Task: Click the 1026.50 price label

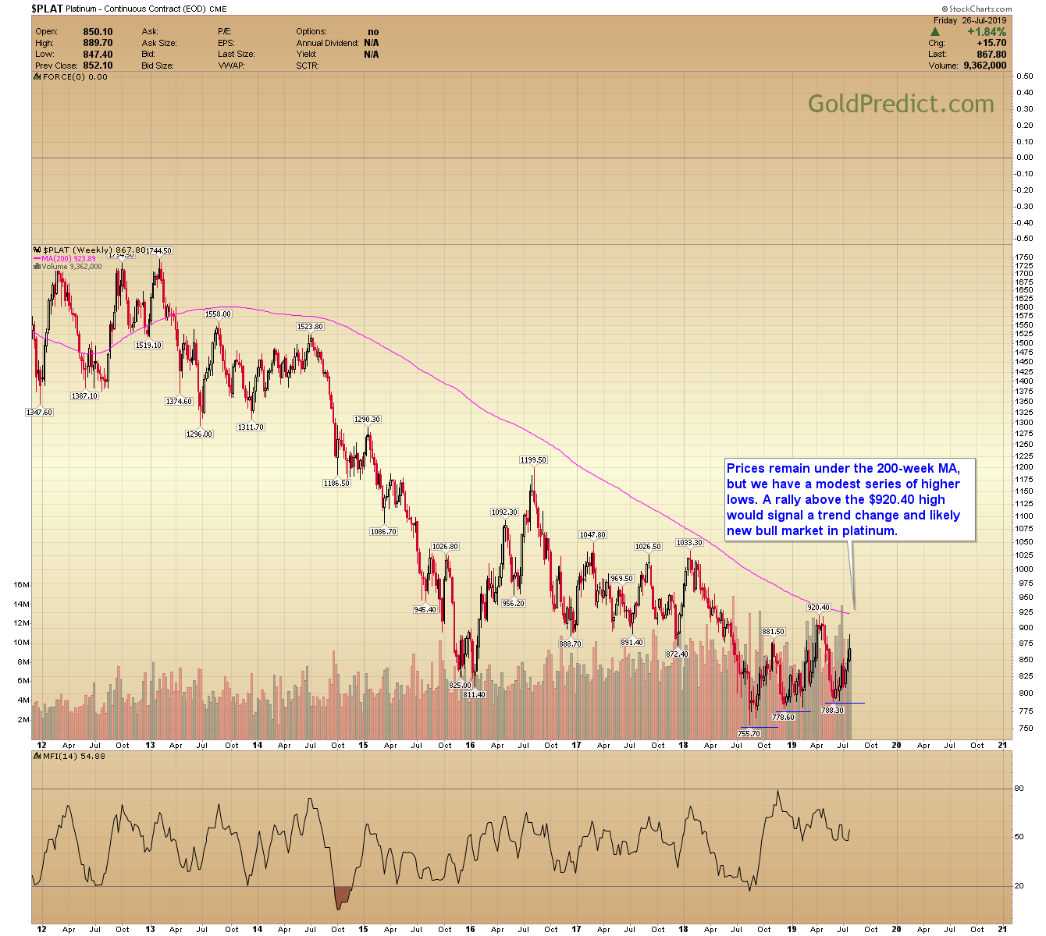Action: [x=648, y=546]
